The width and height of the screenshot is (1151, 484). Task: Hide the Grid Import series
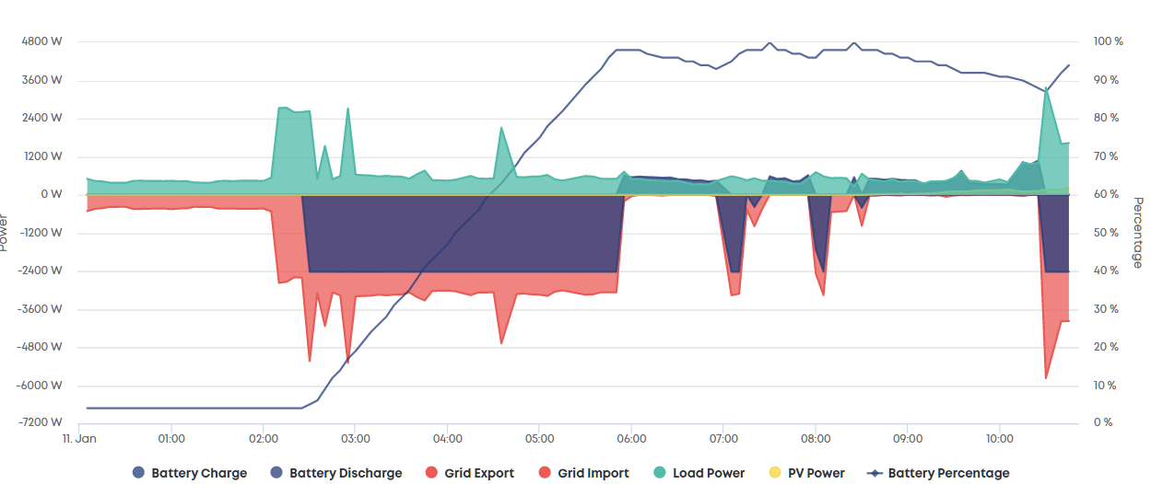(583, 473)
